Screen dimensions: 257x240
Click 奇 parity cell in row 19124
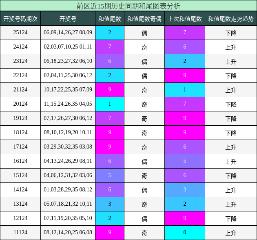[x=144, y=118]
